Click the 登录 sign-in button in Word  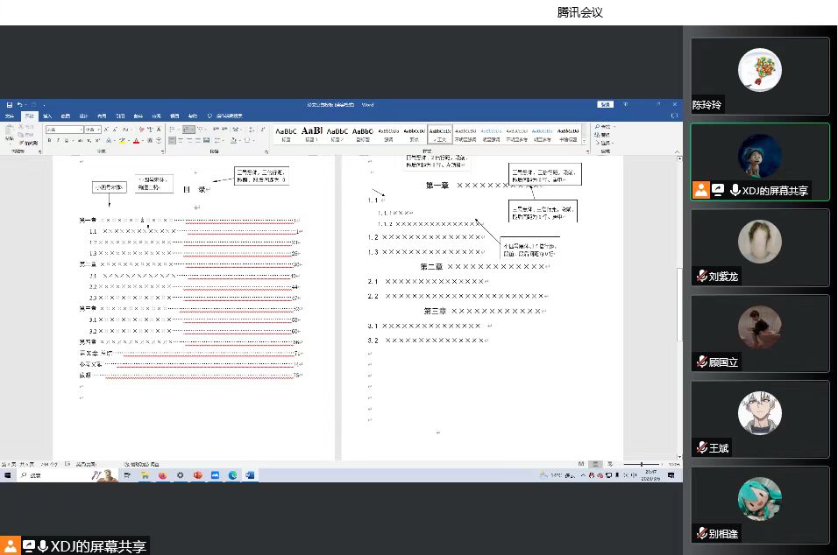[x=605, y=104]
